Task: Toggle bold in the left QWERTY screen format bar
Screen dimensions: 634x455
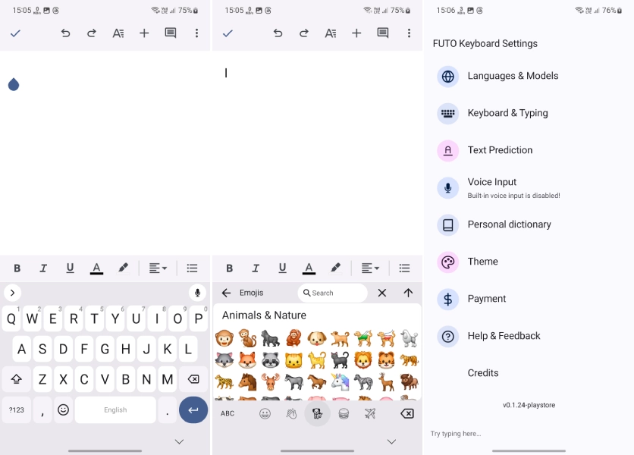Action: coord(17,268)
